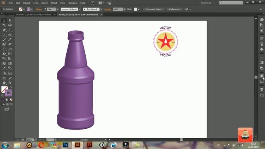Screen dimensions: 265x149
Task: Open the fill color dropdown arrow
Action: tap(24, 9)
